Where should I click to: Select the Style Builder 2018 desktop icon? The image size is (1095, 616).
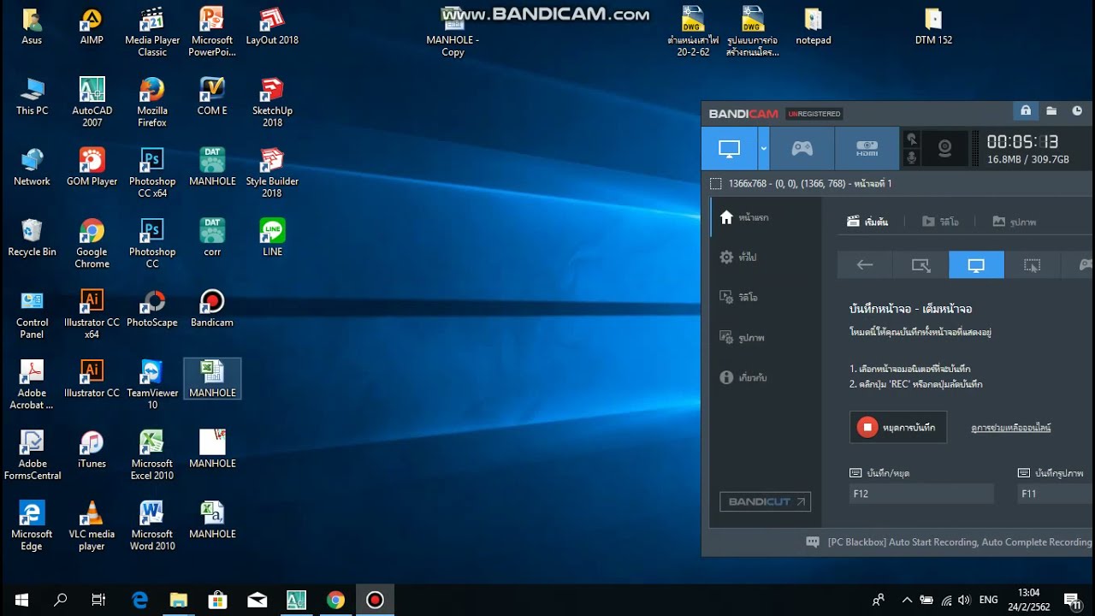(272, 173)
